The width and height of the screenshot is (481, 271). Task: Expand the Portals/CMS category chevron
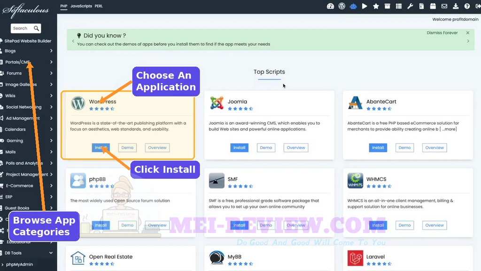click(51, 62)
